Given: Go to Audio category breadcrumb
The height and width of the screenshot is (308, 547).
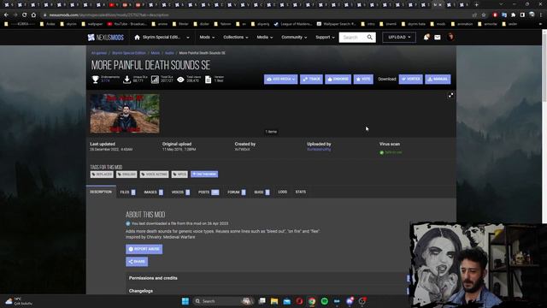Looking at the screenshot, I should pos(169,53).
